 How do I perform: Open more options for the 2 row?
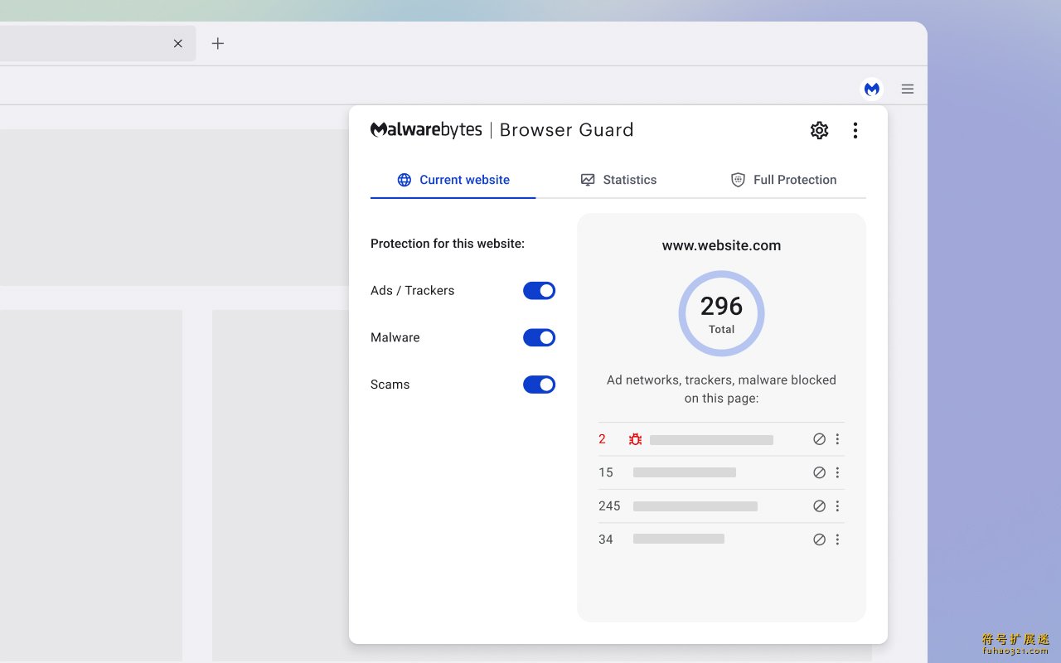837,439
